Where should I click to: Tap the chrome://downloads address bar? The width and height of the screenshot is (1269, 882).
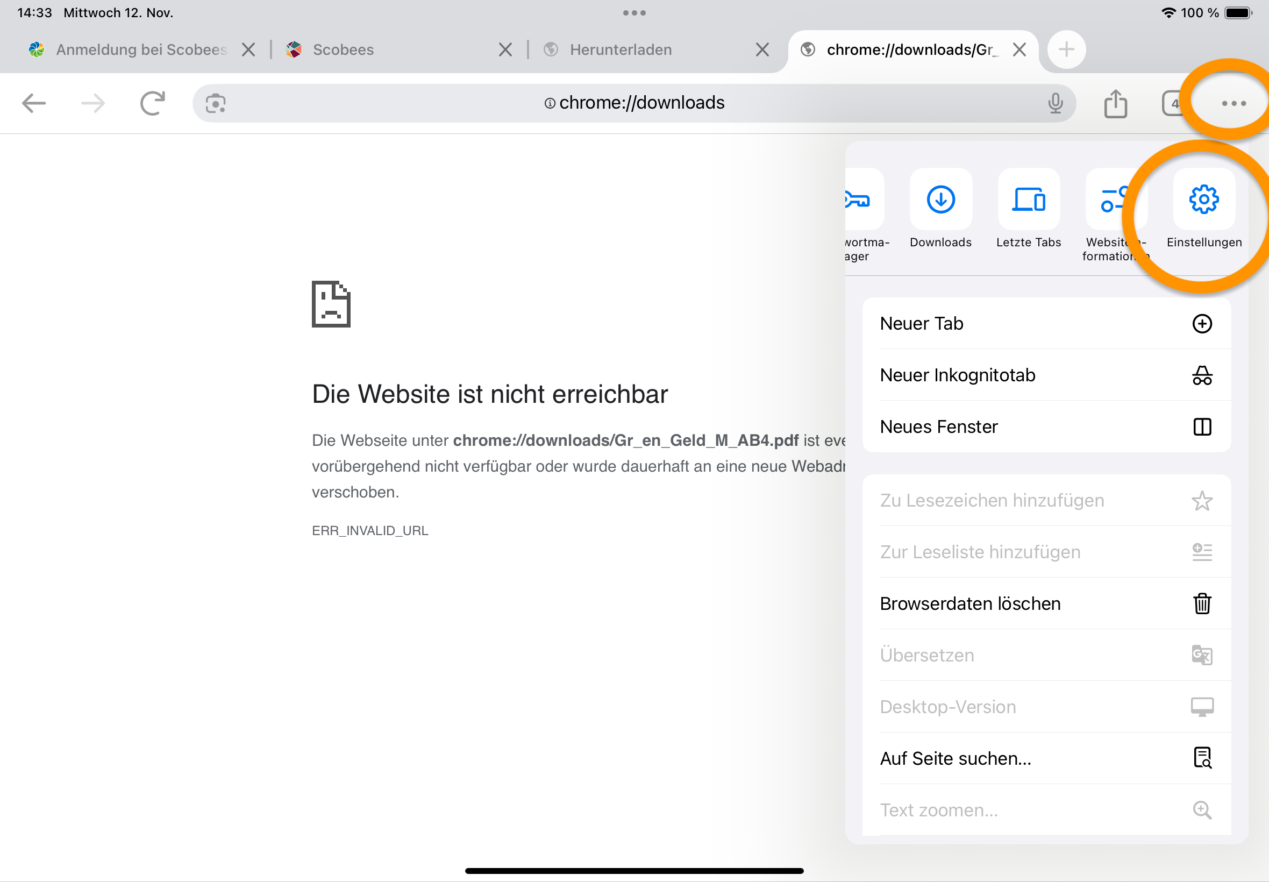pos(641,103)
